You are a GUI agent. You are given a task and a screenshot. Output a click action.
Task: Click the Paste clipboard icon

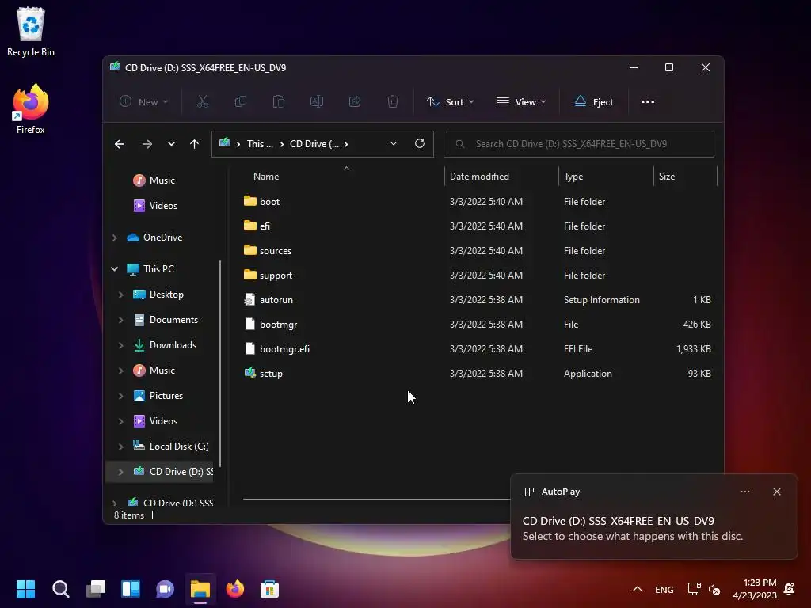pos(278,102)
